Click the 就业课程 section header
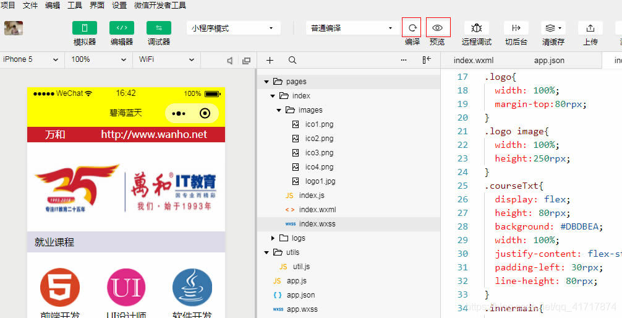This screenshot has width=622, height=318. [x=126, y=242]
